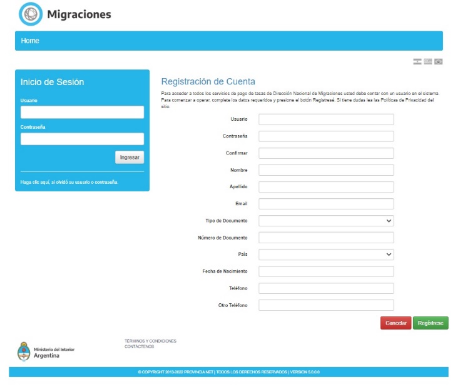Focus the Fecha de Nacimiento field
The image size is (460, 389).
pos(326,271)
